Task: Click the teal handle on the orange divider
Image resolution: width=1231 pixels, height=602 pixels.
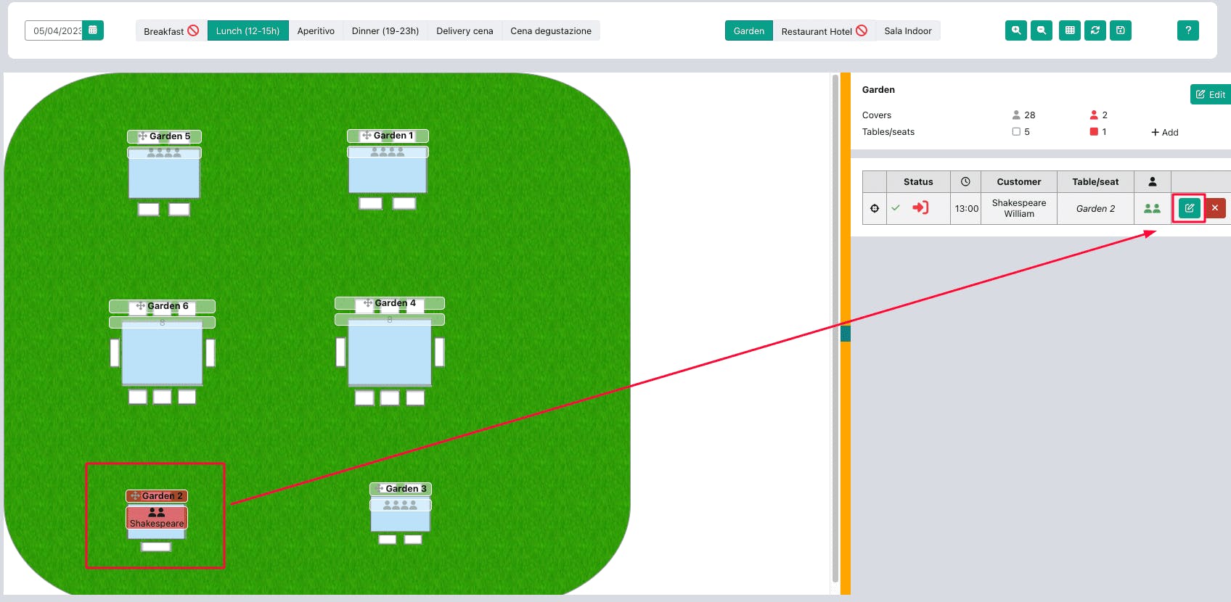Action: [845, 334]
